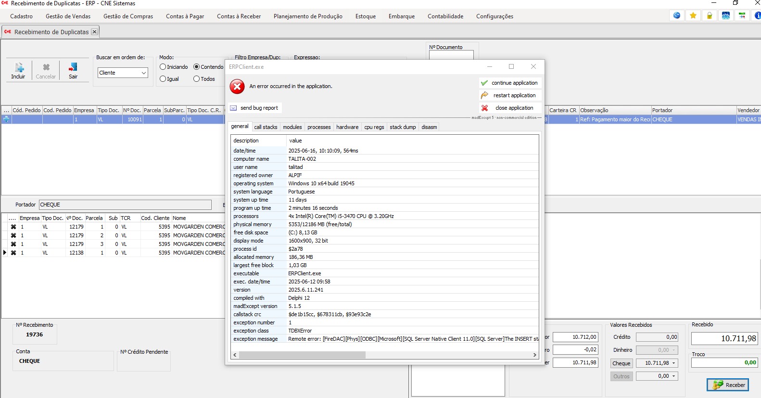
Task: Click the Nº Documento input field
Action: click(x=451, y=55)
